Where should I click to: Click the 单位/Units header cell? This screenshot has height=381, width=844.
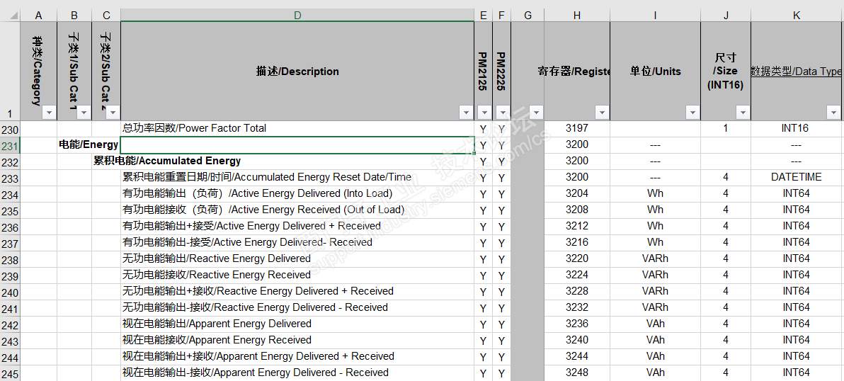tap(655, 71)
